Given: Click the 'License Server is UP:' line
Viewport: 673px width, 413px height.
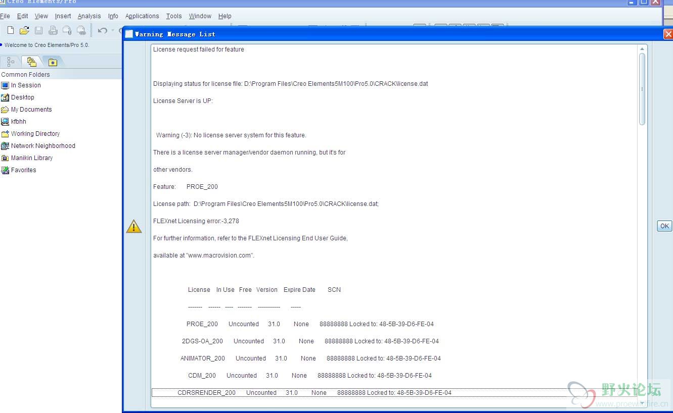Looking at the screenshot, I should (x=183, y=101).
